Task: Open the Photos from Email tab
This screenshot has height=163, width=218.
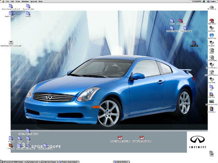Action: [x=70, y=162]
